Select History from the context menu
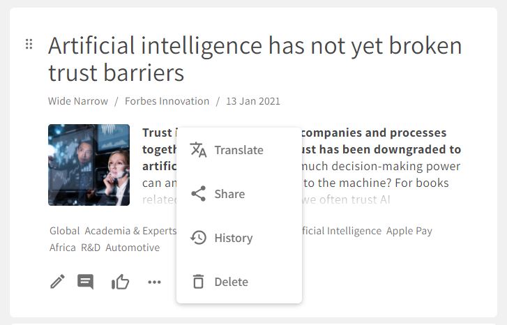The height and width of the screenshot is (325, 507). click(233, 238)
